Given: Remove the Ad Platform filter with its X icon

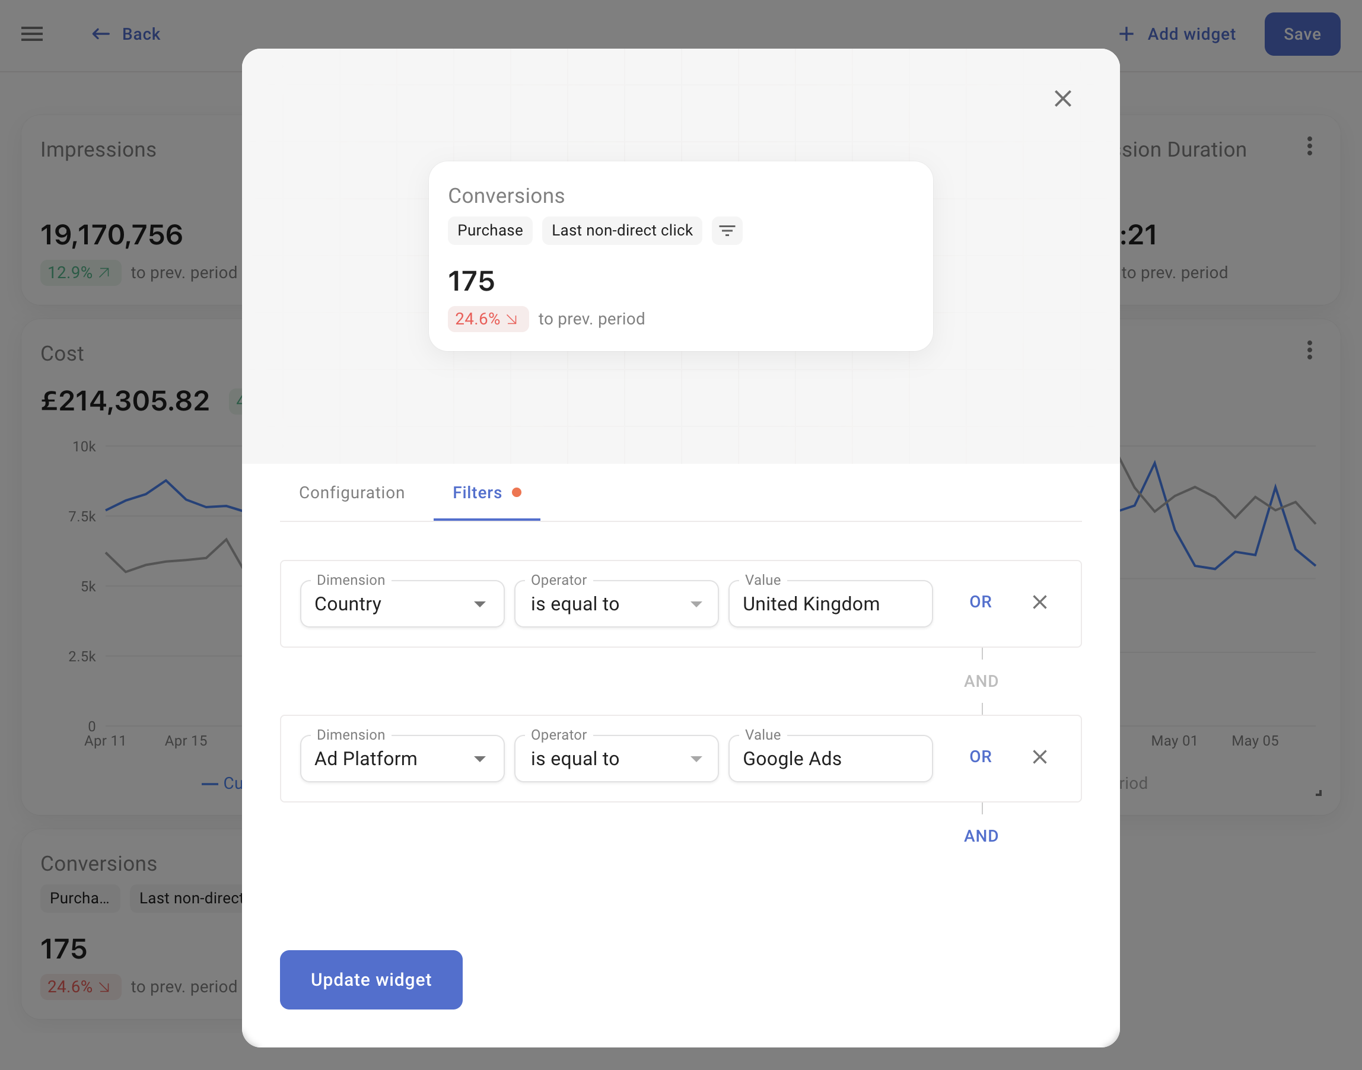Looking at the screenshot, I should 1039,757.
